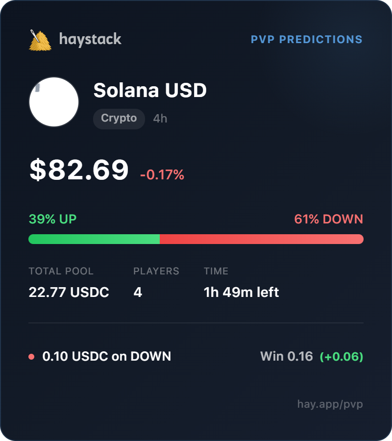392x441 pixels.
Task: Click the green UP portion of the bar
Action: 94,239
